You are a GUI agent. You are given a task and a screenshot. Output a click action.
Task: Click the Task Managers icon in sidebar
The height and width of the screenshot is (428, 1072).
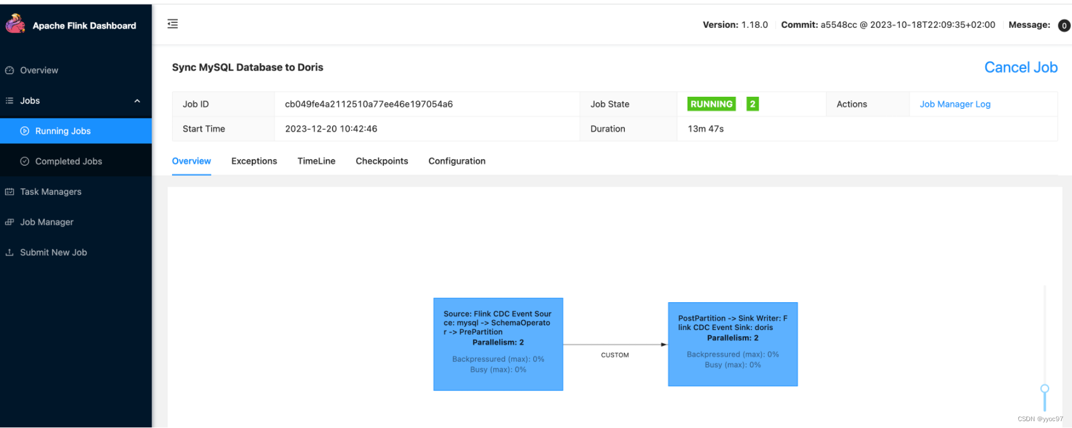point(10,192)
